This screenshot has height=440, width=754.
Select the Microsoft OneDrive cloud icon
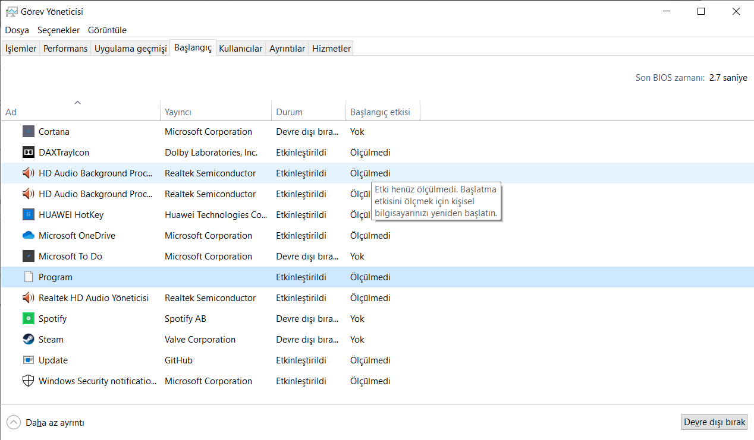tap(29, 236)
